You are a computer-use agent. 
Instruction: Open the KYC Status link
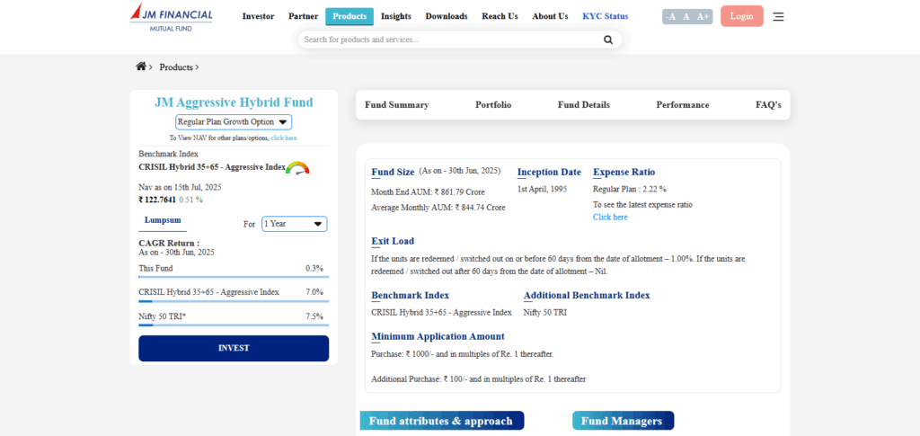[605, 16]
